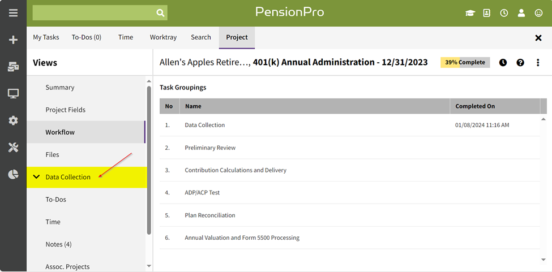
Task: Click the Views list scrollbar thumb
Action: pos(149,160)
